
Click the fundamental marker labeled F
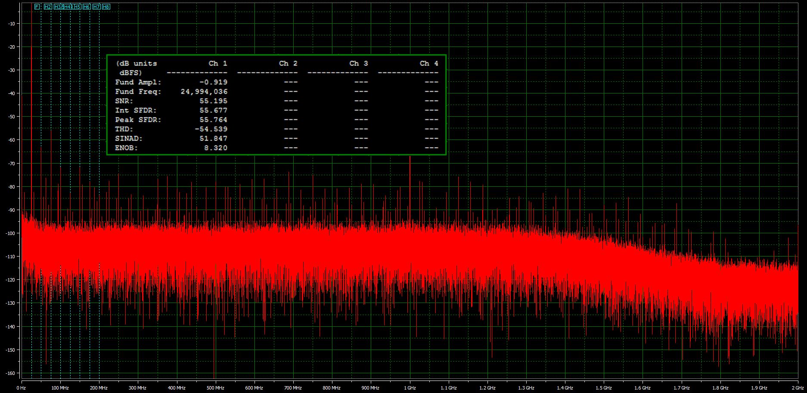[37, 7]
